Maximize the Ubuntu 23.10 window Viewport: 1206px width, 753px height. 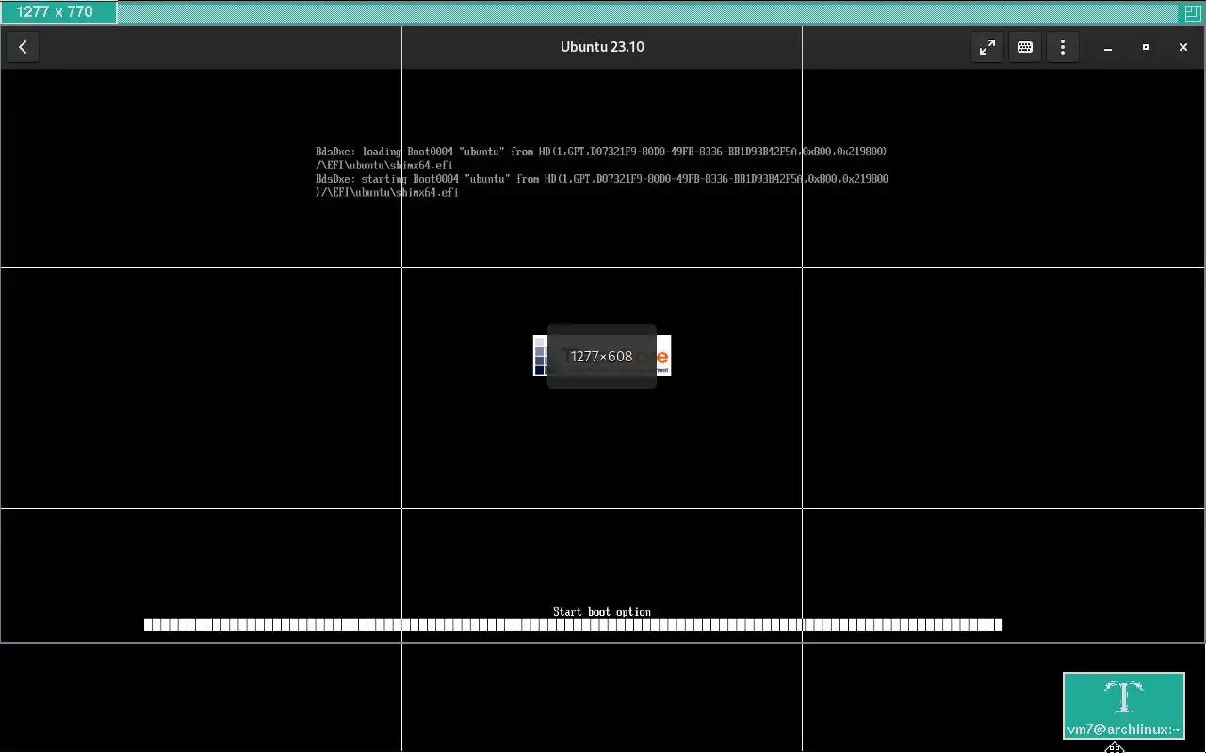tap(1146, 47)
